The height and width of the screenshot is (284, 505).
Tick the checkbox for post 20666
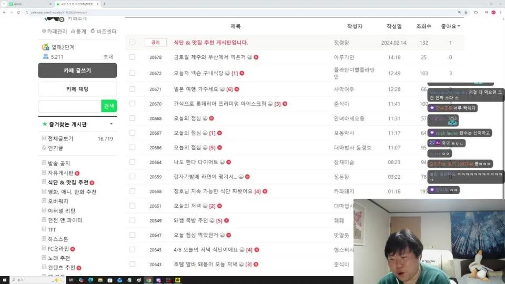pyautogui.click(x=133, y=147)
